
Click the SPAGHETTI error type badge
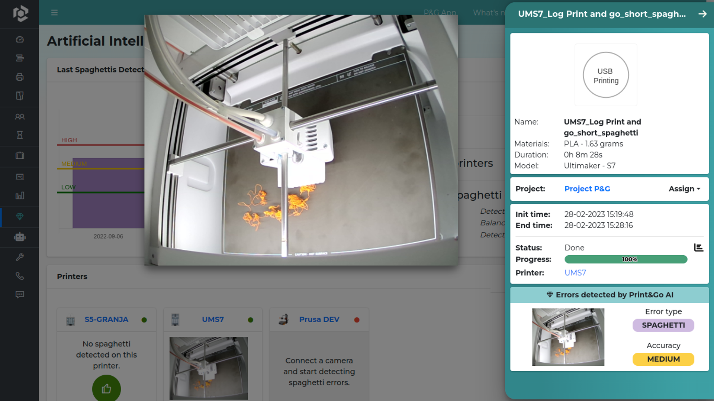pyautogui.click(x=663, y=325)
